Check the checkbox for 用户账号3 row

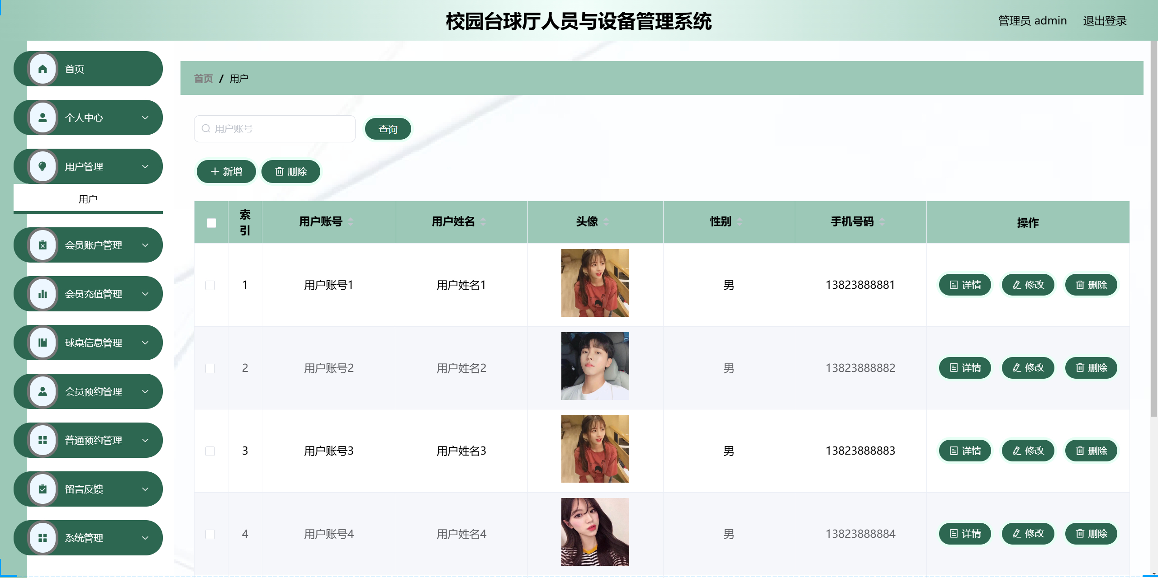[210, 451]
